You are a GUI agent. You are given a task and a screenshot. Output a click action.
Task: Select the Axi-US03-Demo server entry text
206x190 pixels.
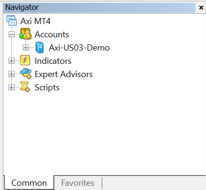pos(79,48)
